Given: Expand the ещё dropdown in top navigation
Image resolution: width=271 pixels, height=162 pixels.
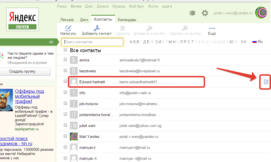Looking at the screenshot, I should tap(167, 6).
